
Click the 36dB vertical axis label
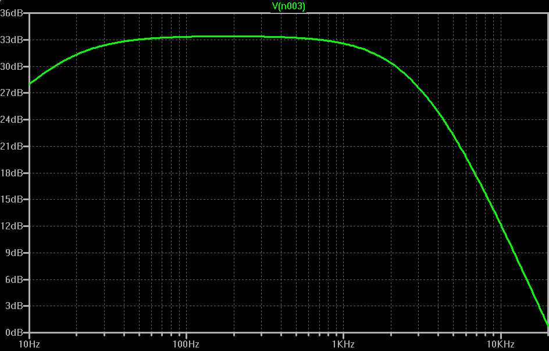click(x=12, y=13)
